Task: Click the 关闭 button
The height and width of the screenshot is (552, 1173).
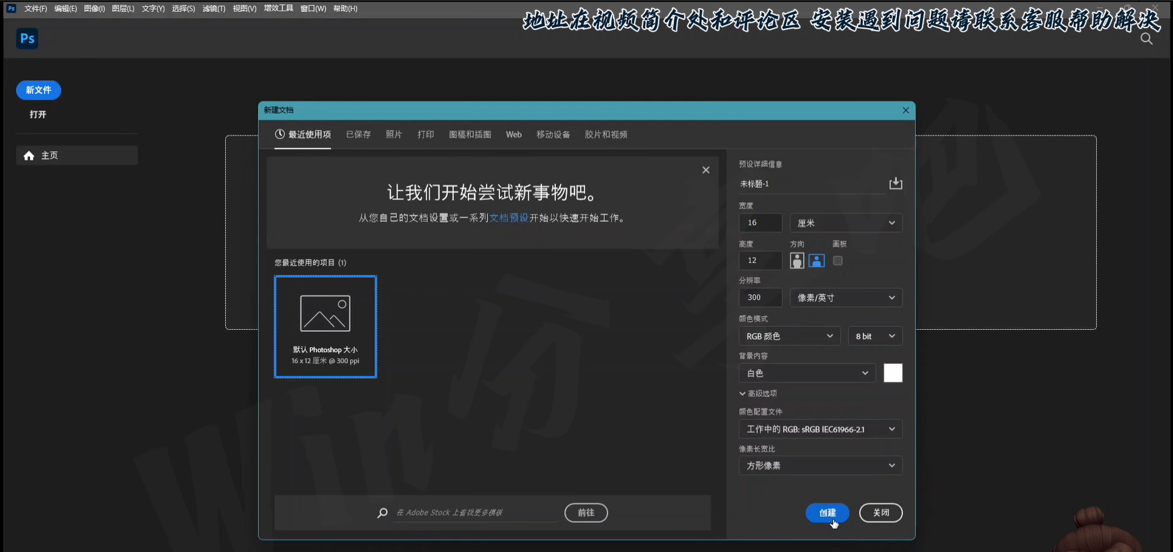Action: click(881, 513)
